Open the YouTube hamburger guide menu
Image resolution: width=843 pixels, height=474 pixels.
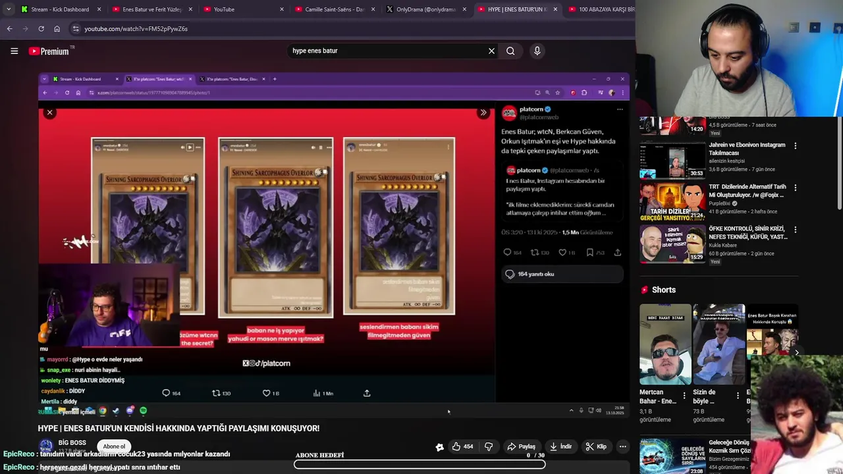[x=14, y=51]
